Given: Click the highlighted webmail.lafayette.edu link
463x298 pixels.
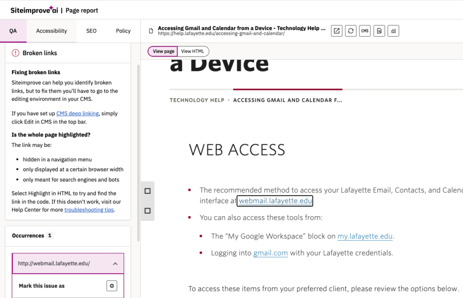Looking at the screenshot, I should pos(275,201).
